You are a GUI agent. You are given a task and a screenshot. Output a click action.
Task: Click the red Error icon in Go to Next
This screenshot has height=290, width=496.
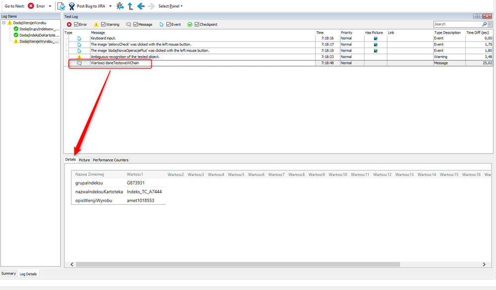tap(31, 6)
